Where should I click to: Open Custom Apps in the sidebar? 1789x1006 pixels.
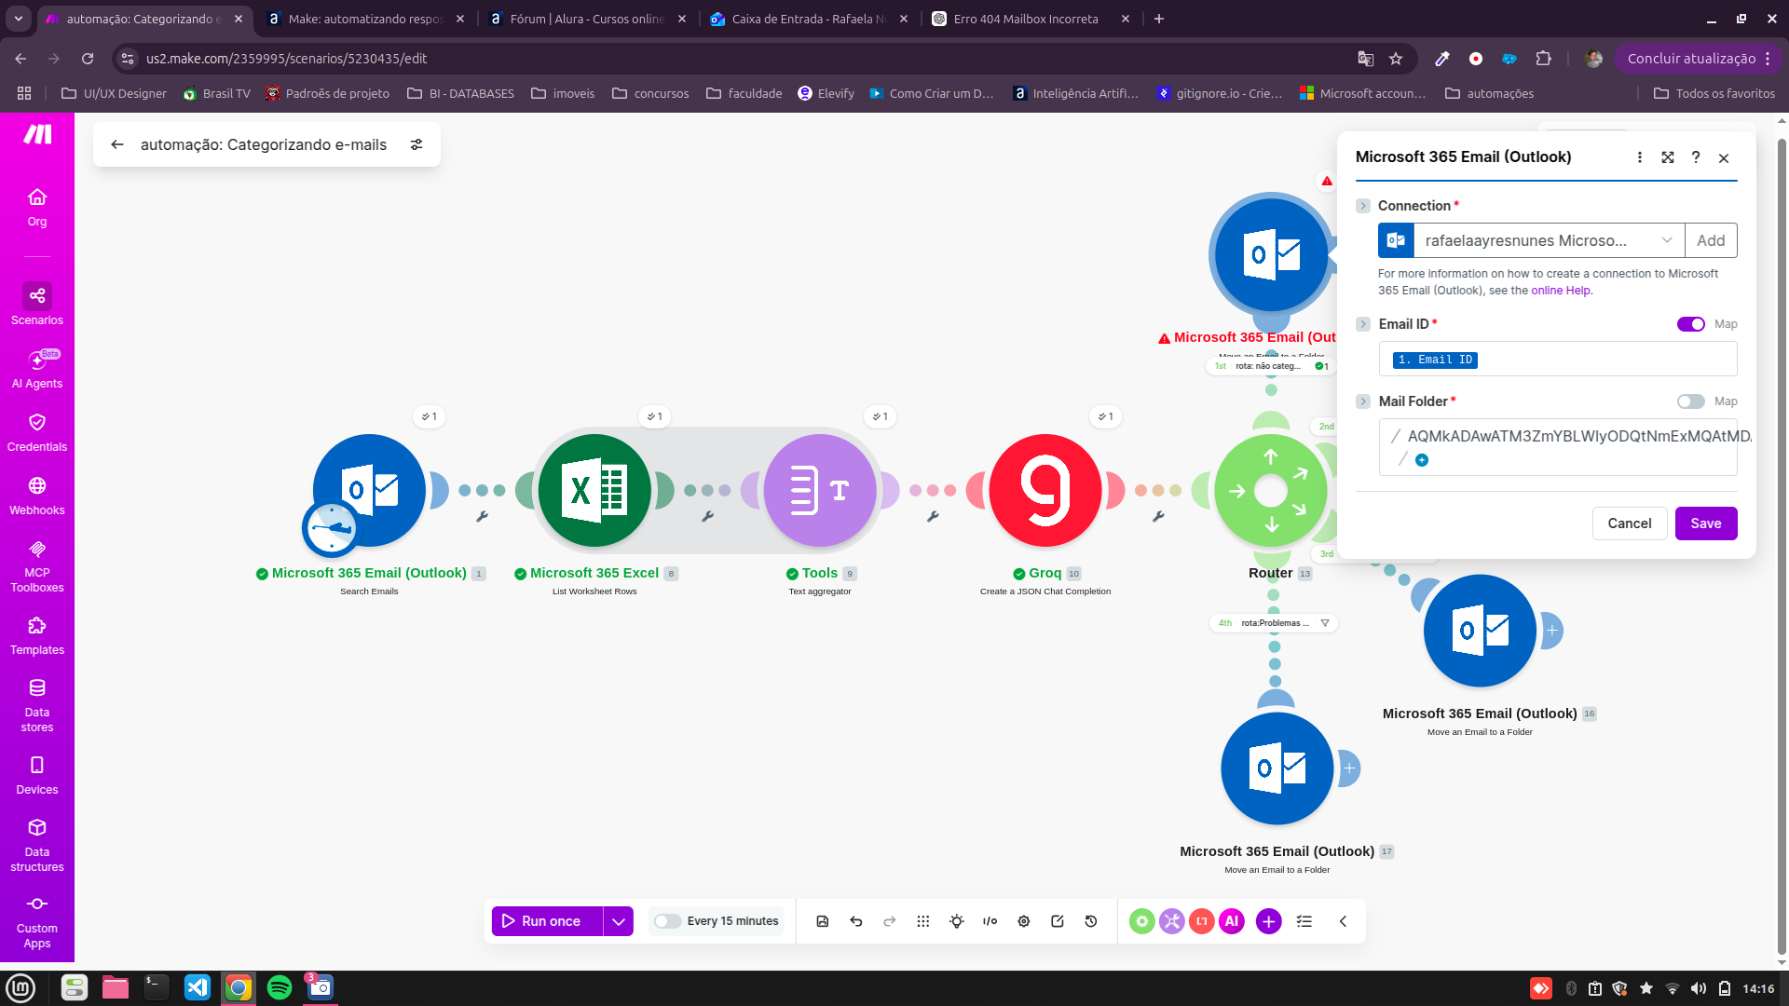coord(37,921)
